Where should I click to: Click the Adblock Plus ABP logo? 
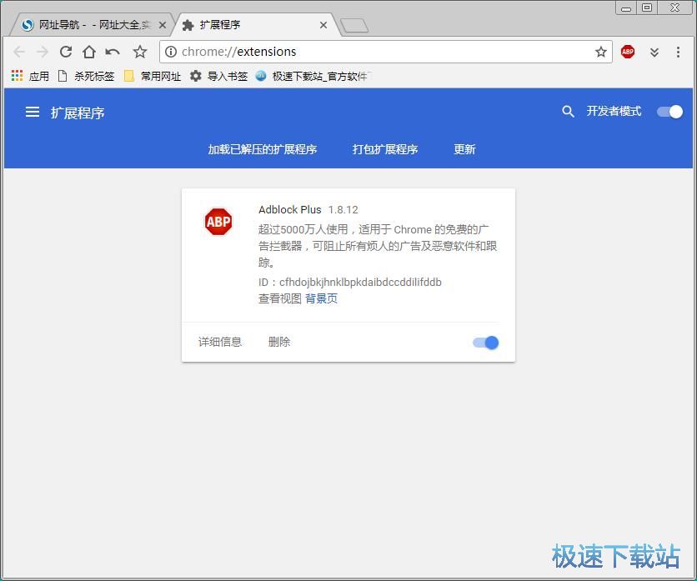click(218, 222)
